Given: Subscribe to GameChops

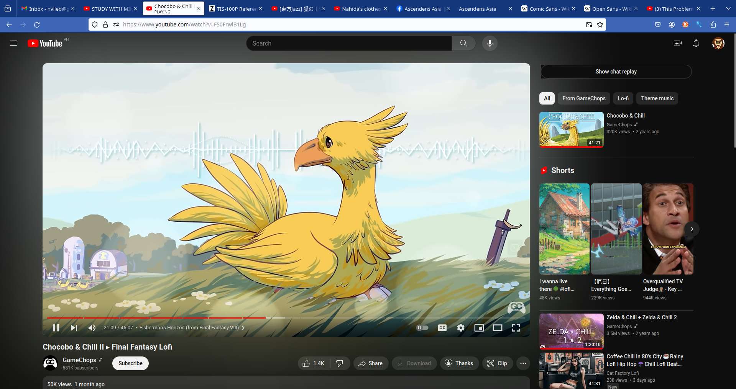Looking at the screenshot, I should [x=130, y=363].
